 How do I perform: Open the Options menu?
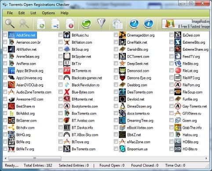tap(48, 13)
